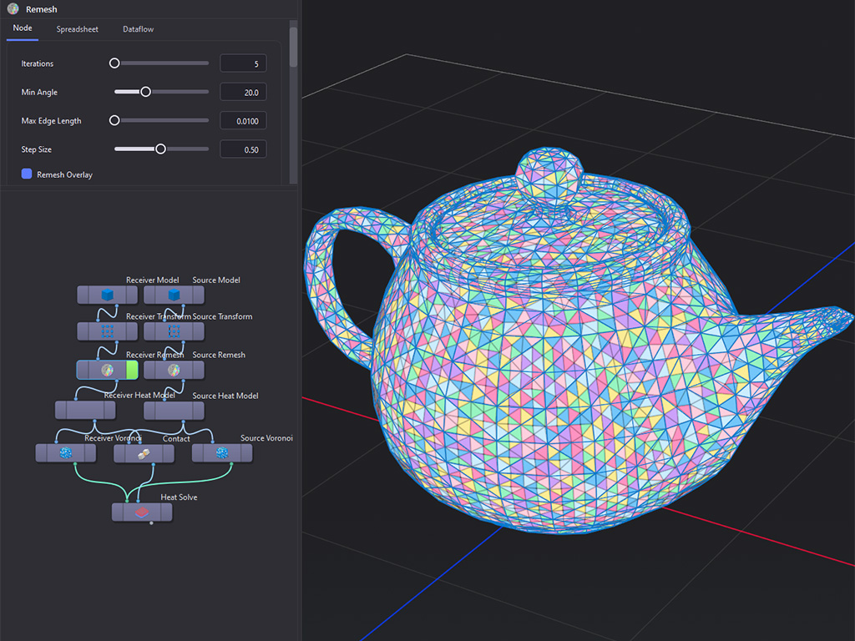This screenshot has height=641, width=855.
Task: Select the Receiver Voronoi node
Action: click(66, 453)
